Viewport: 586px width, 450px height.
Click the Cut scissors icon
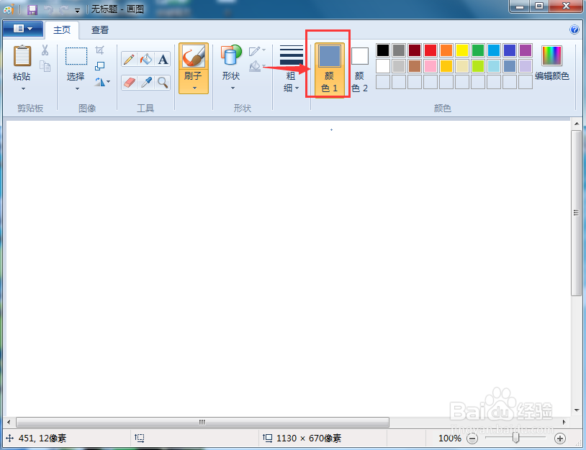(45, 50)
